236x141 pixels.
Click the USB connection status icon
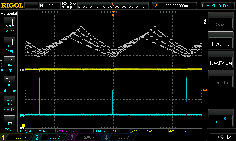tap(221, 137)
